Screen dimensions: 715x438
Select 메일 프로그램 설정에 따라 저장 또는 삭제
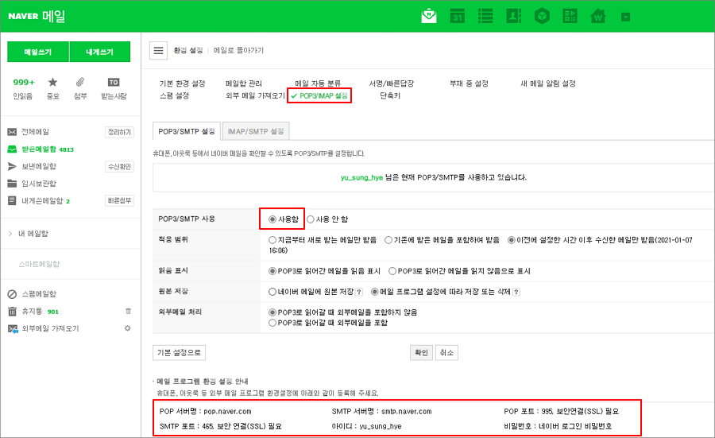pyautogui.click(x=375, y=292)
